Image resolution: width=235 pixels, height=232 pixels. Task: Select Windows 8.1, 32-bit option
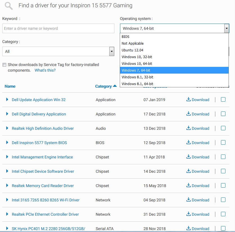coord(174,77)
